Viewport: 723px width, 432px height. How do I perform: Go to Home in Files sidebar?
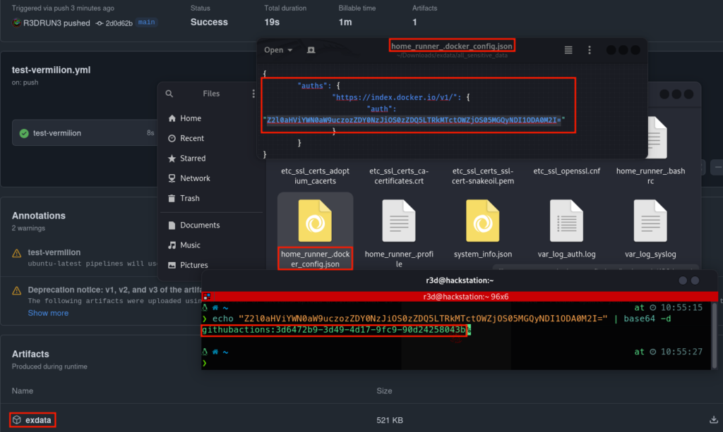191,118
